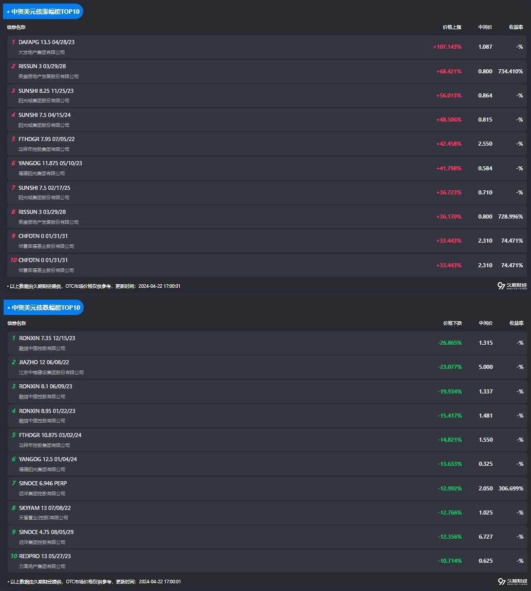Sort by the 价格上涨 column header
This screenshot has height=591, width=531.
pos(452,27)
